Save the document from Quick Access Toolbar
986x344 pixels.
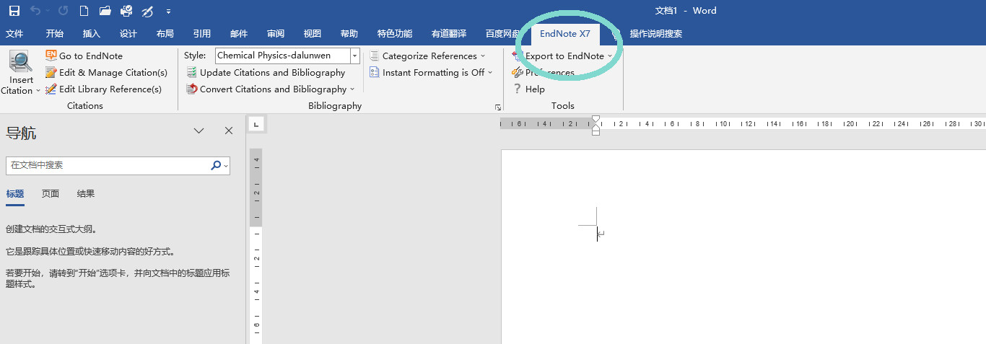click(14, 11)
